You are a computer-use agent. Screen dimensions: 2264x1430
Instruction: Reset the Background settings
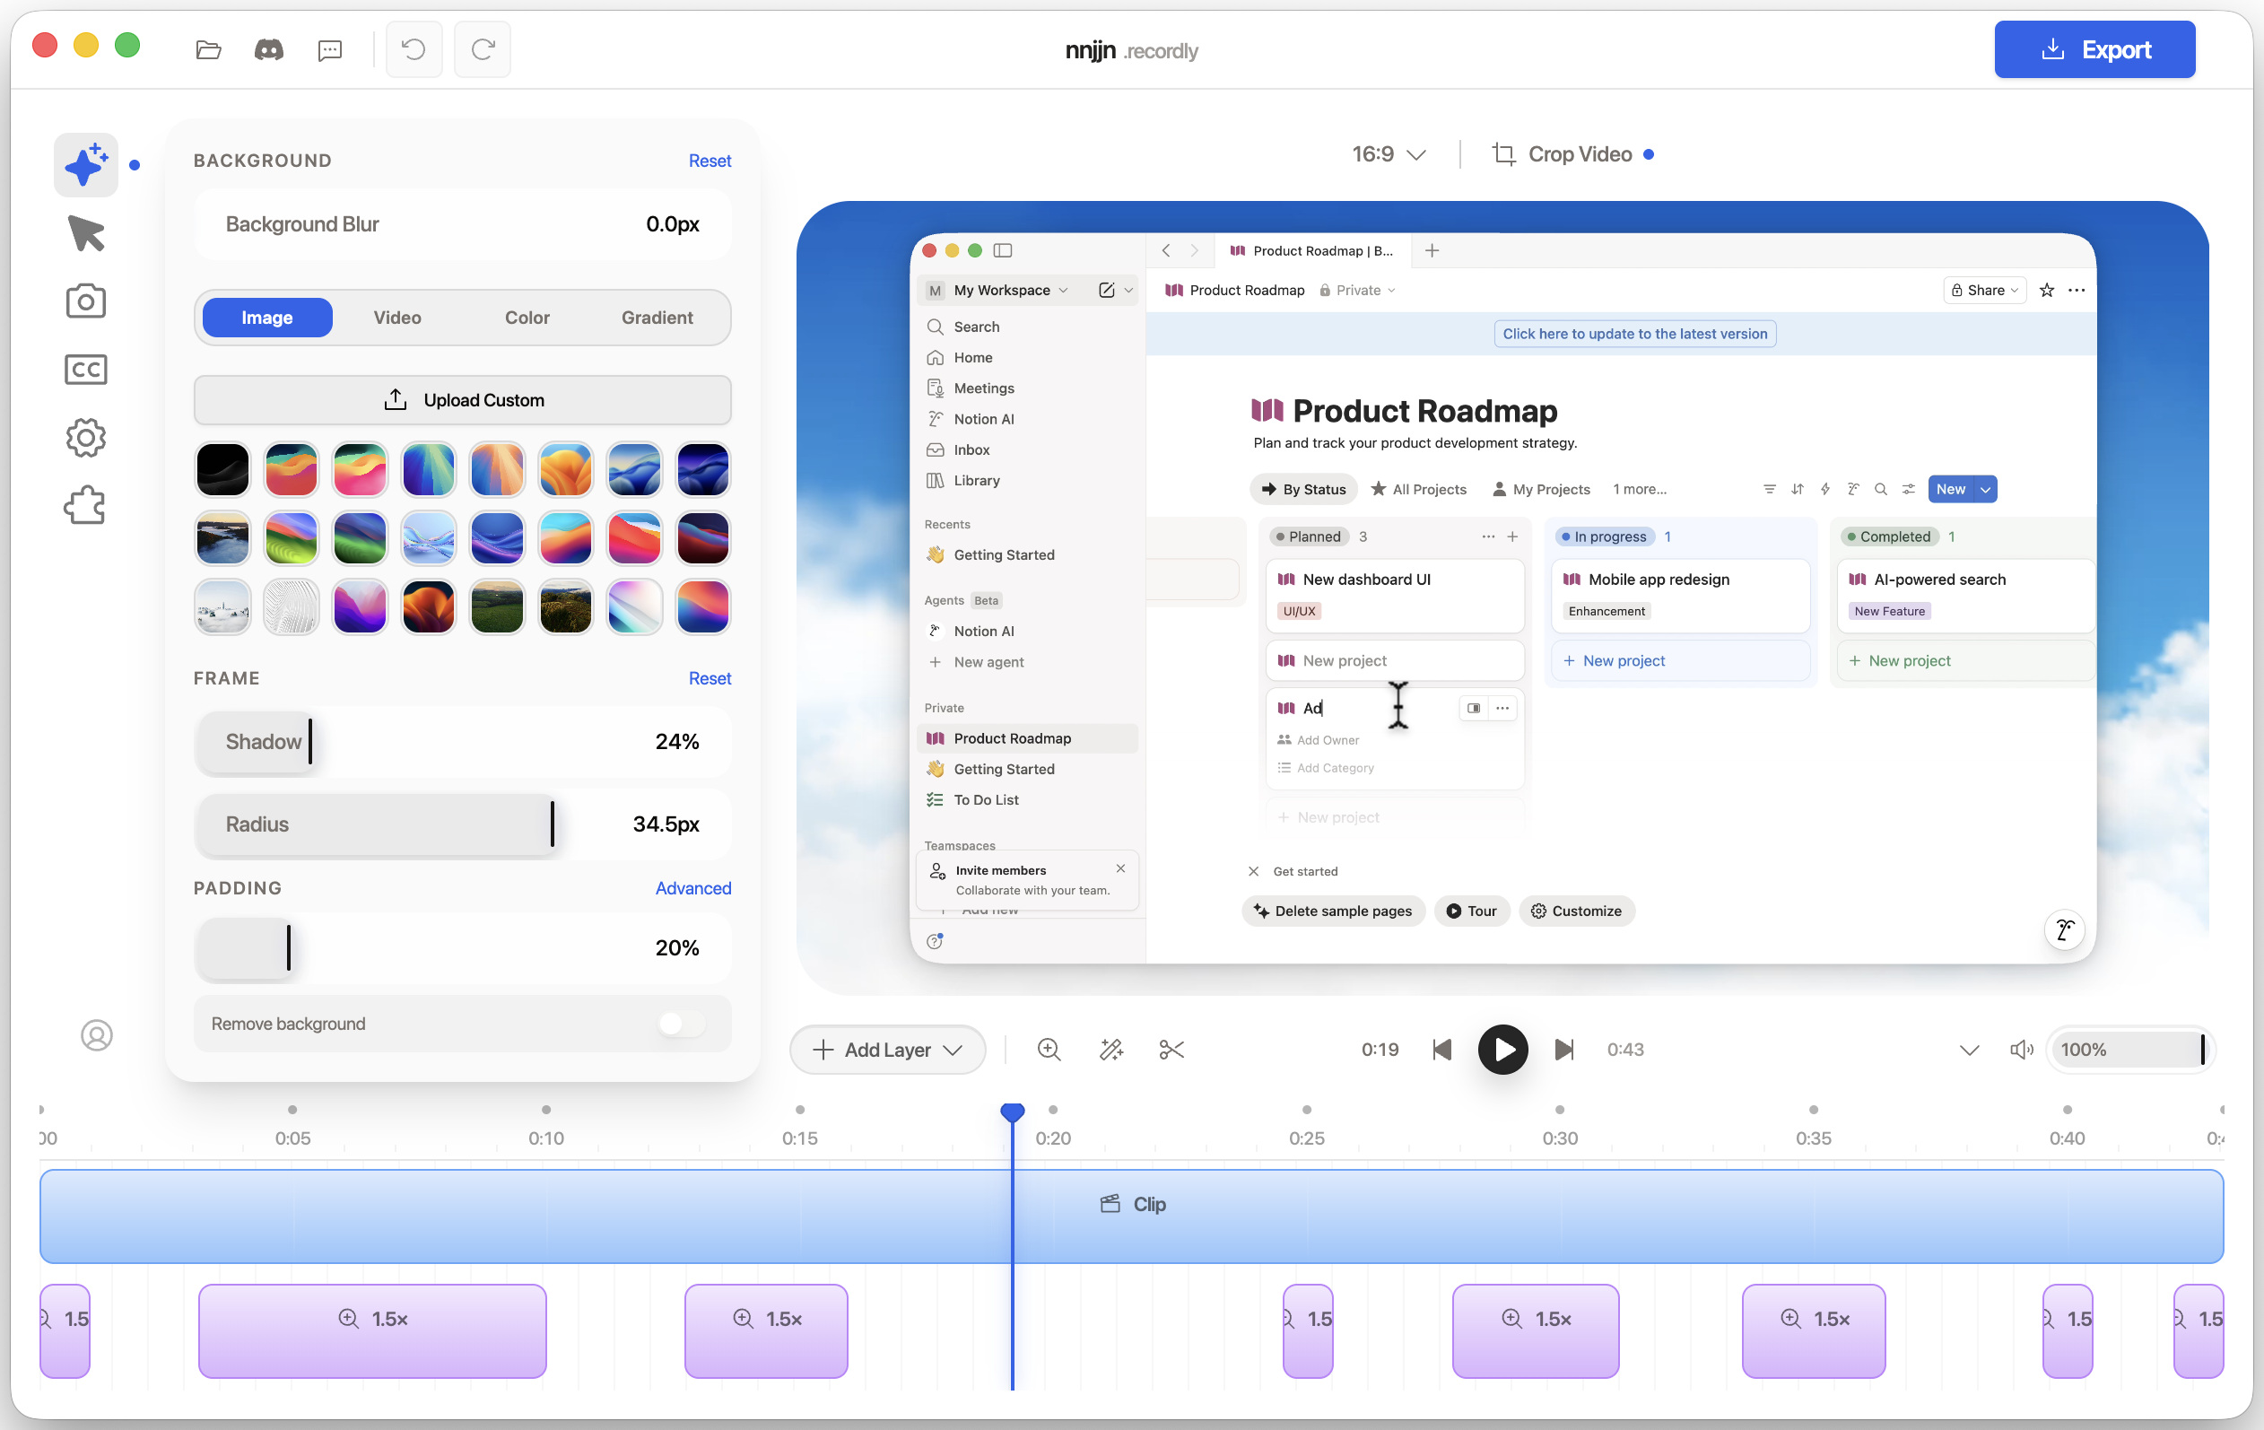click(710, 161)
